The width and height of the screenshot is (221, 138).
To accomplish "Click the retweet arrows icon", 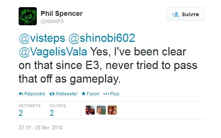I will 52,94.
